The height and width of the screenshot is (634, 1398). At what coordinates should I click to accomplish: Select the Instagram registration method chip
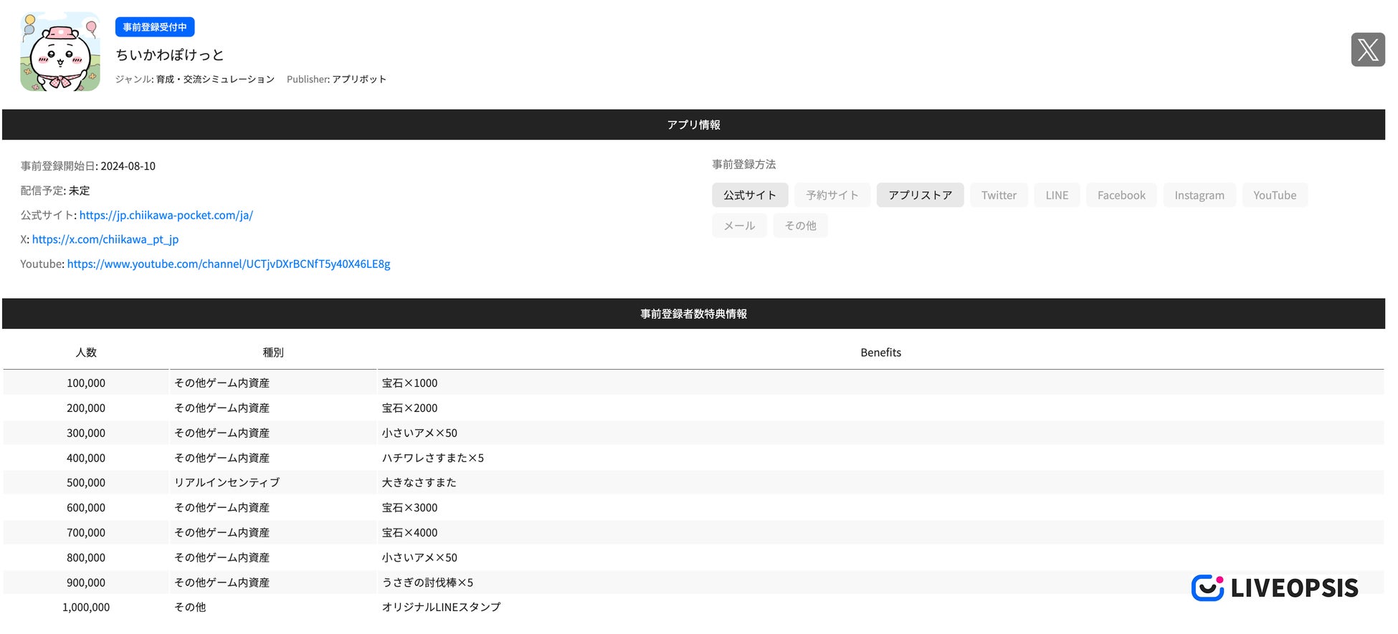tap(1199, 195)
